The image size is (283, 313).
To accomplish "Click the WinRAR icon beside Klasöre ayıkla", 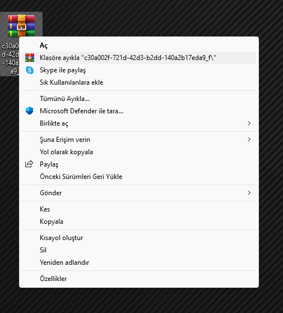I will pyautogui.click(x=30, y=58).
